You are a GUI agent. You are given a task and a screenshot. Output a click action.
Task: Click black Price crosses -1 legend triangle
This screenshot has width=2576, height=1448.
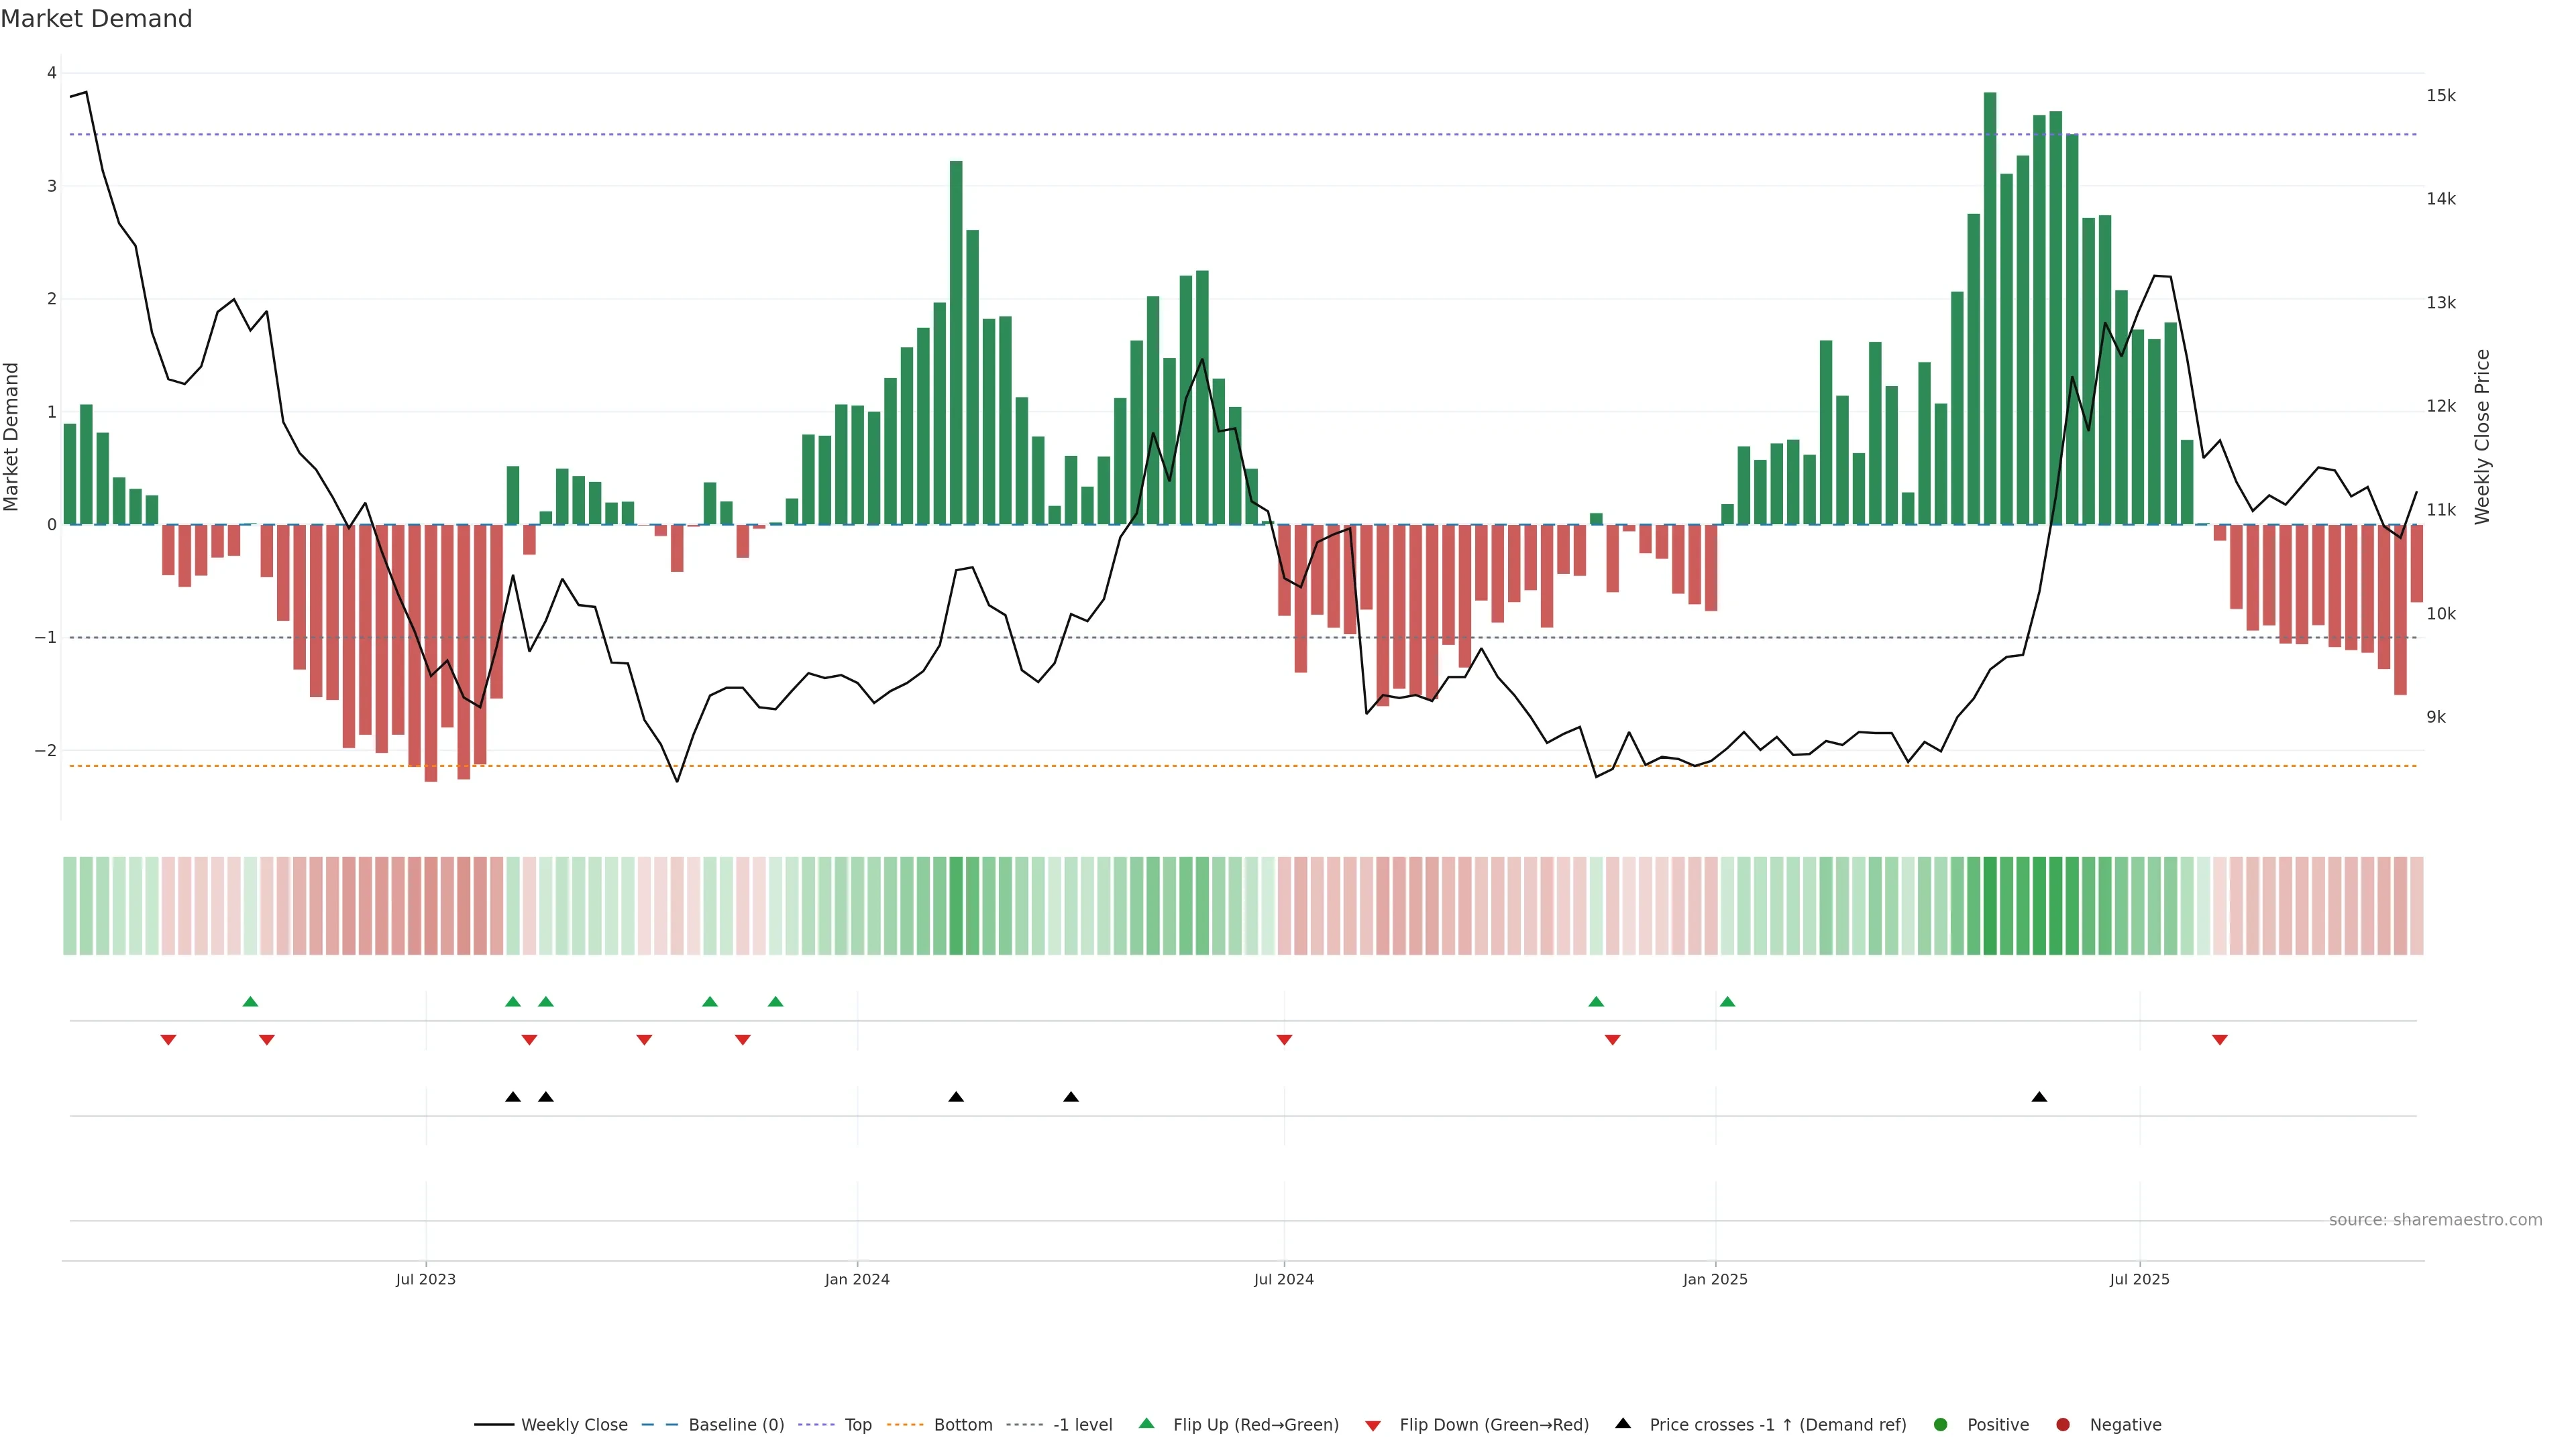pyautogui.click(x=1623, y=1424)
